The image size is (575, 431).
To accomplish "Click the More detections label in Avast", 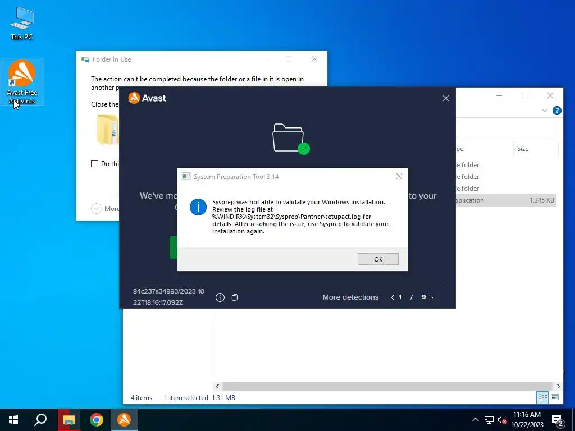I will (x=350, y=297).
